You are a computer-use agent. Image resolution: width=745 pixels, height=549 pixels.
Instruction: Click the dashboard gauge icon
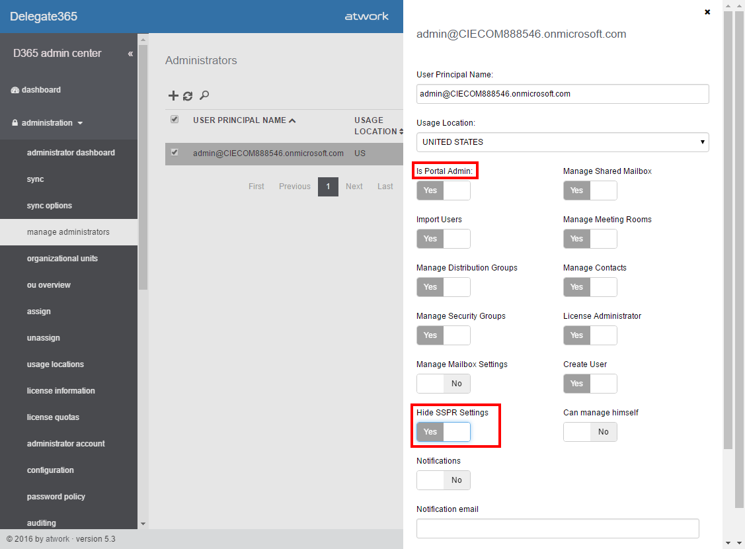coord(15,90)
